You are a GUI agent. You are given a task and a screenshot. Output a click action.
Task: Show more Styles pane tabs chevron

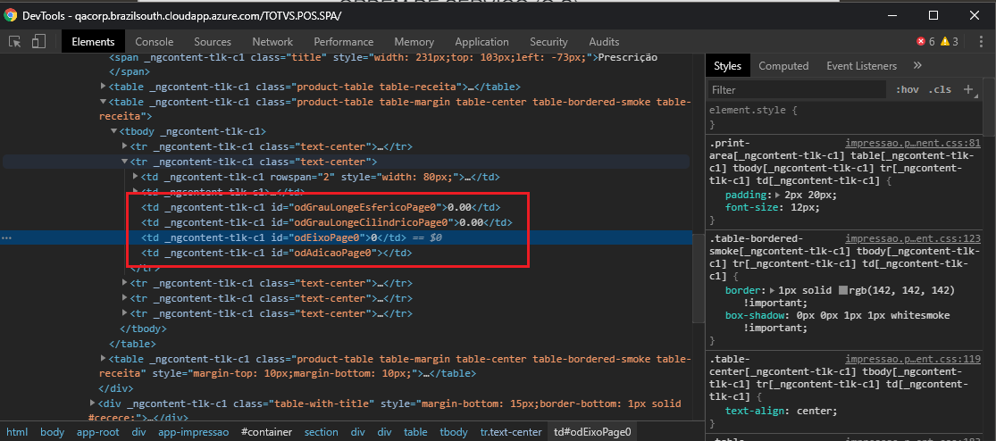click(x=917, y=65)
